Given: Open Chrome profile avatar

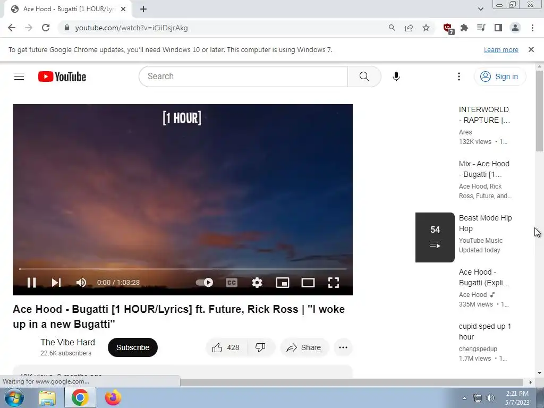Looking at the screenshot, I should (515, 28).
